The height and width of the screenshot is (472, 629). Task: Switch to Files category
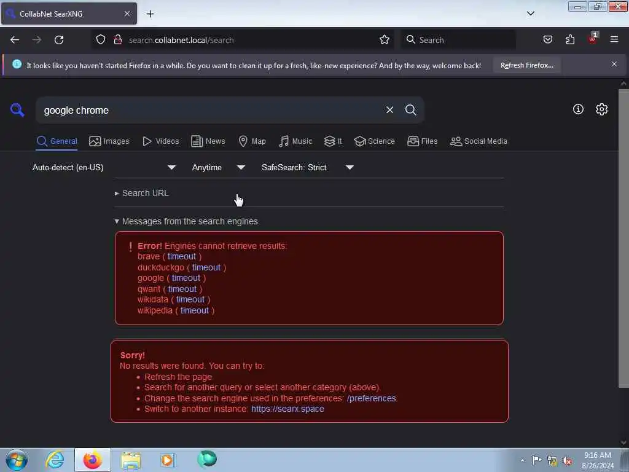click(x=422, y=141)
